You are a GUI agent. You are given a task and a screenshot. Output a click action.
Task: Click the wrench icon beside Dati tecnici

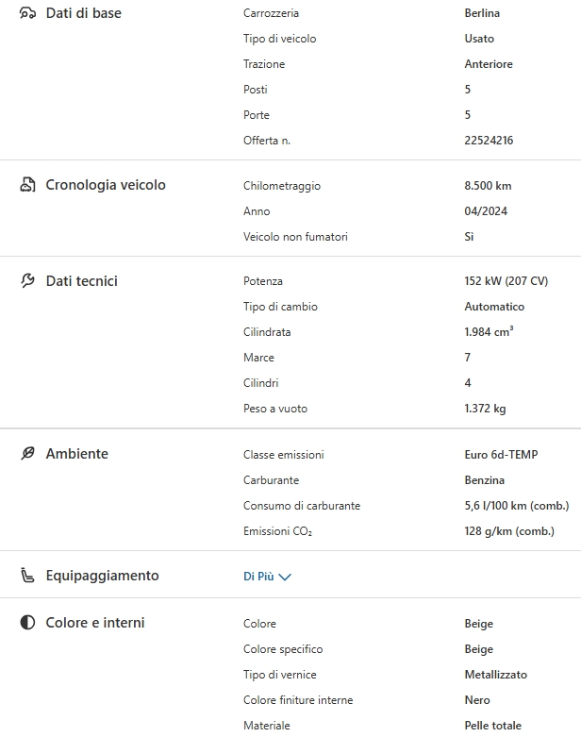tap(27, 281)
